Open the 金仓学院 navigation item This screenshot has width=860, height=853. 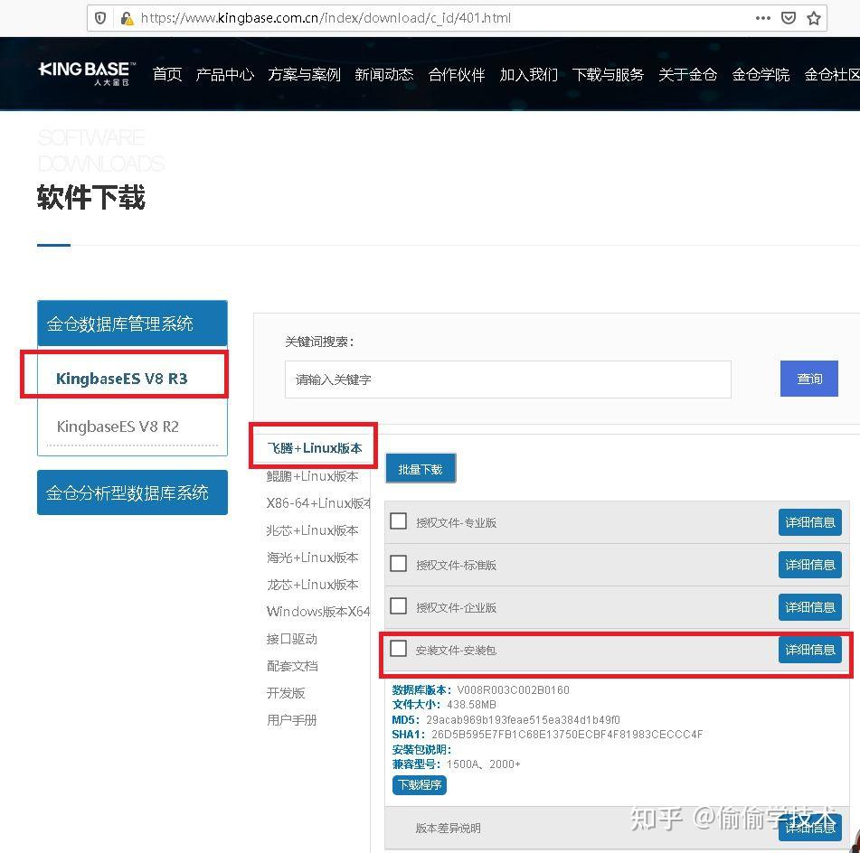coord(761,74)
